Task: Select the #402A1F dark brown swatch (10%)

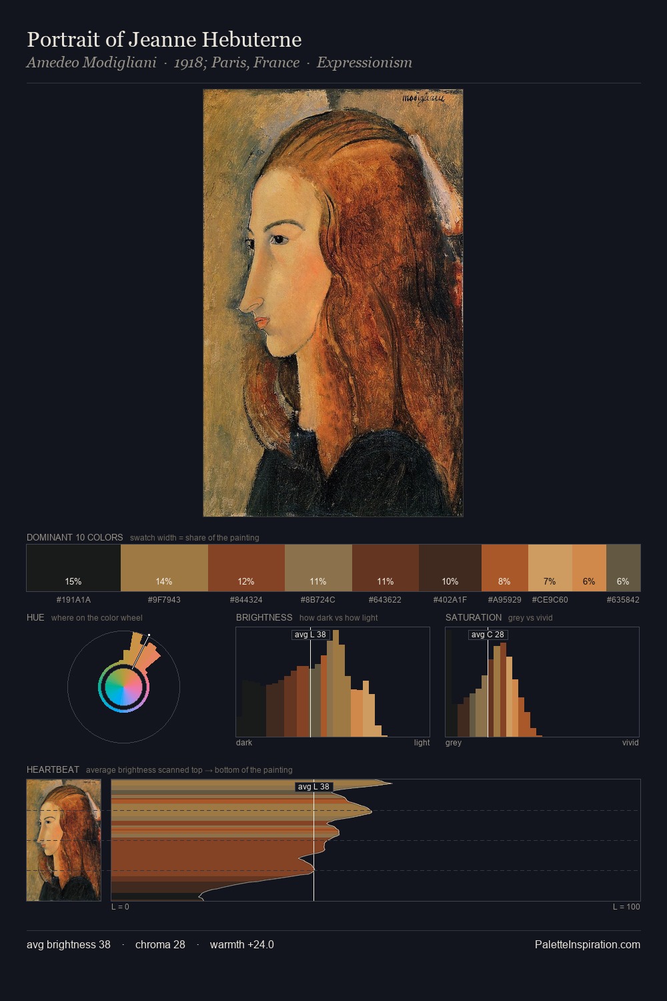Action: 450,568
